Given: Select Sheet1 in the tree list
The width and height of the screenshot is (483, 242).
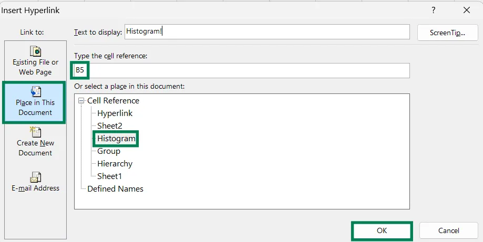Looking at the screenshot, I should point(110,176).
